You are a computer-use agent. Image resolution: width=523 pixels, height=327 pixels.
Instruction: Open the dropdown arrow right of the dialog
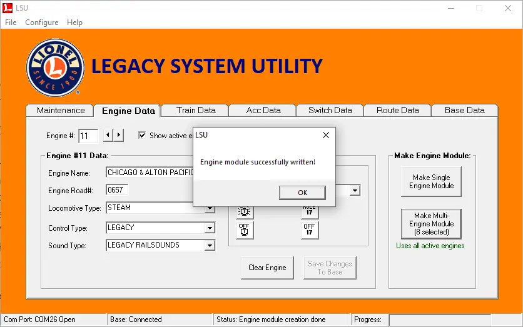355,191
